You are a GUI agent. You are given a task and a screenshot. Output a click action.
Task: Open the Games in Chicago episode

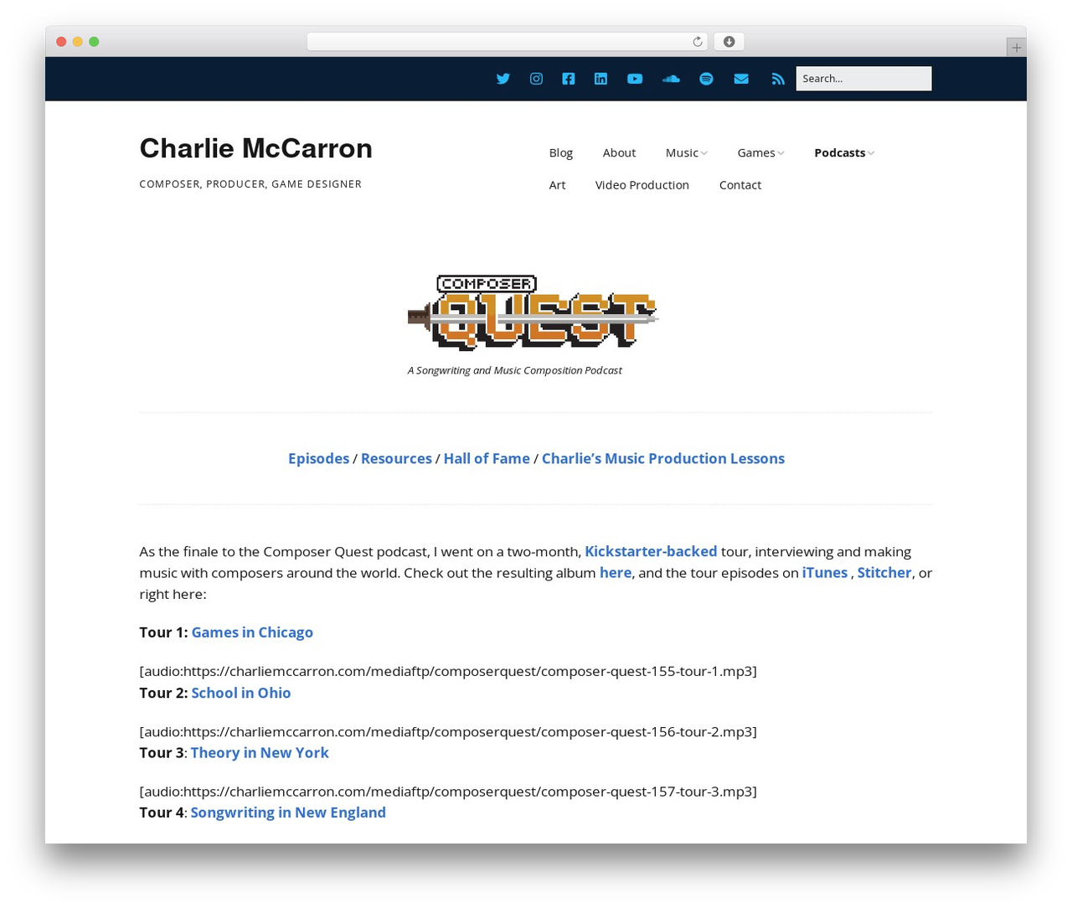[252, 632]
